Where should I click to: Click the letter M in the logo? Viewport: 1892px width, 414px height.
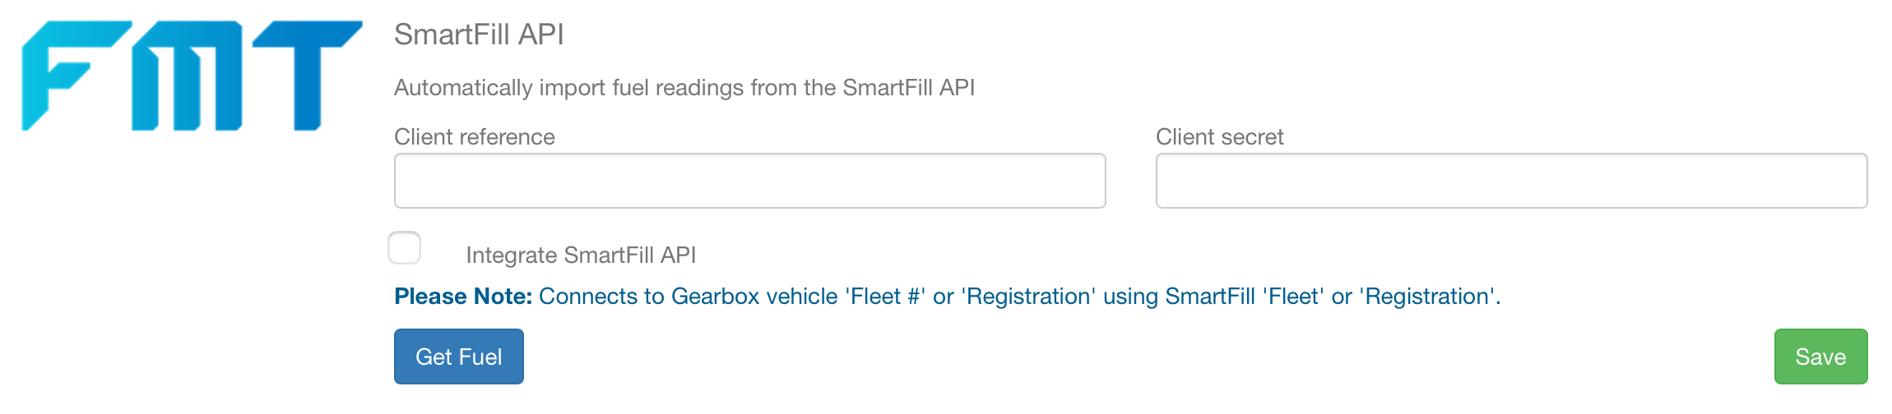tap(187, 76)
